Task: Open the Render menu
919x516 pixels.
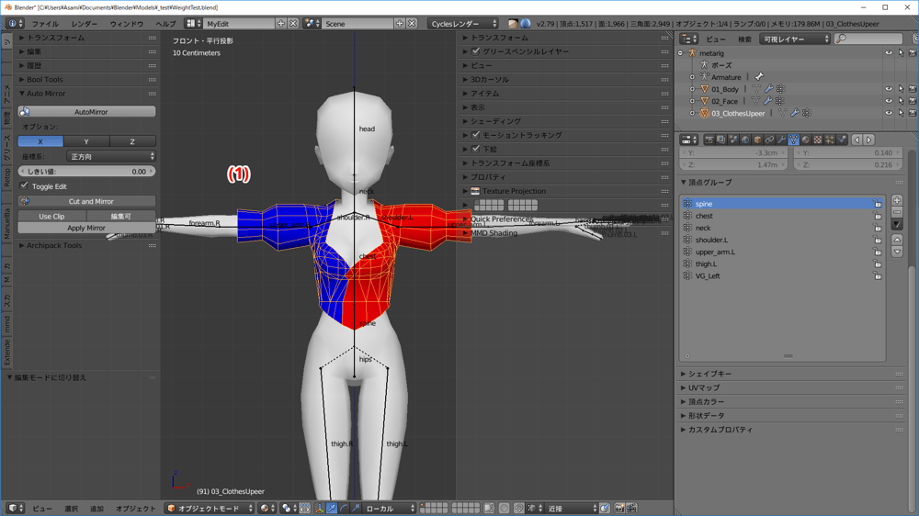Action: [x=85, y=24]
